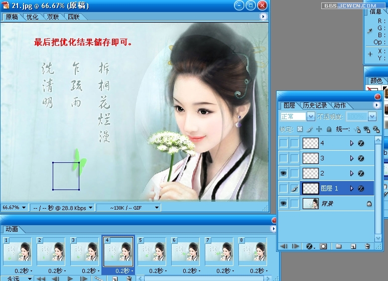
Task: Click the tween frames icon in animation panel
Action: (98, 278)
